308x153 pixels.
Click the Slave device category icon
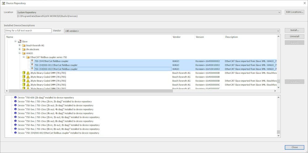point(19,41)
